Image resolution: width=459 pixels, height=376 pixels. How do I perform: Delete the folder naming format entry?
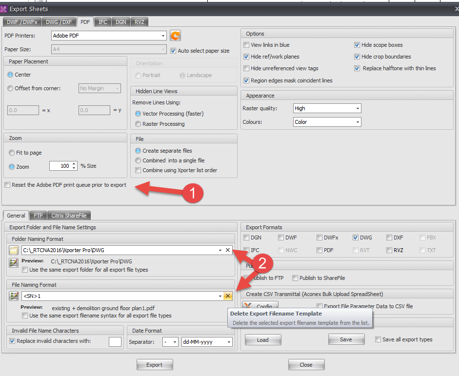tap(227, 250)
